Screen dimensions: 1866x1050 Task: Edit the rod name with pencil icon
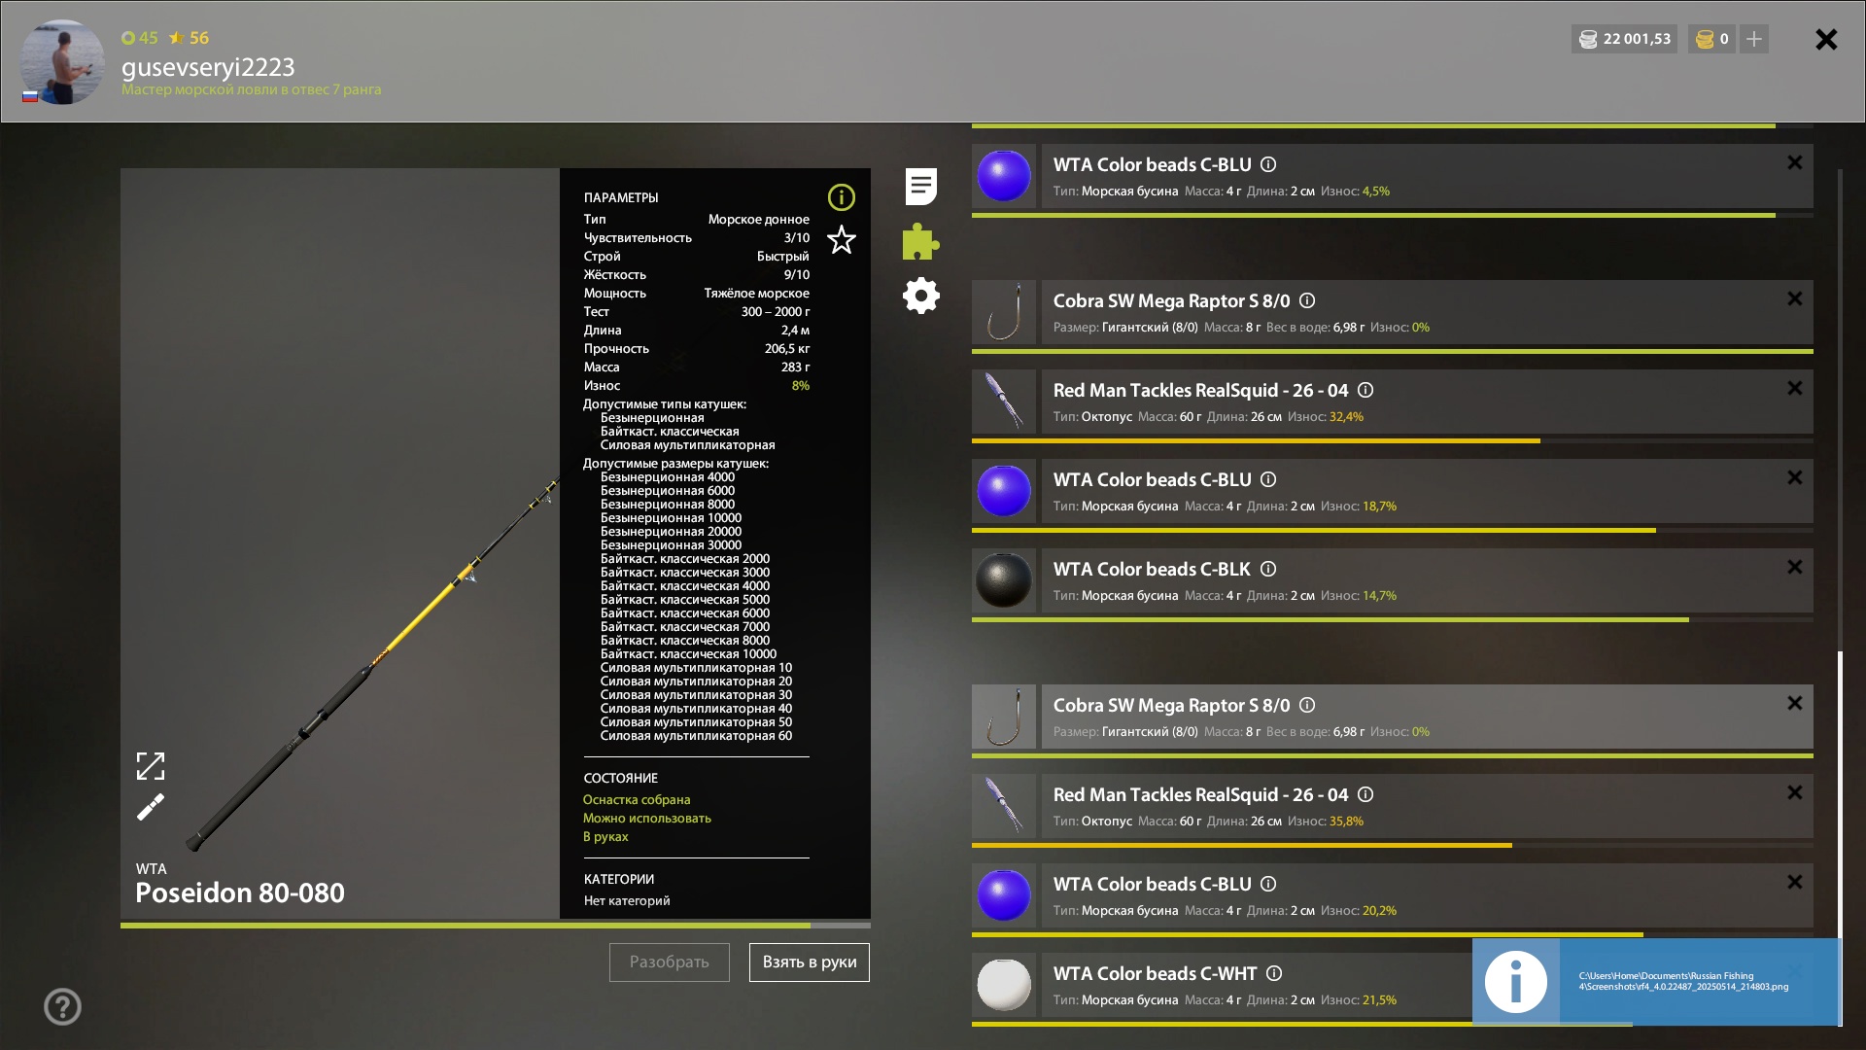click(x=151, y=807)
